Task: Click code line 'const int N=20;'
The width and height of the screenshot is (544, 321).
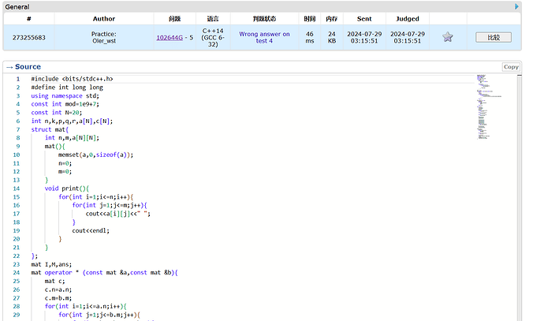Action: (57, 113)
